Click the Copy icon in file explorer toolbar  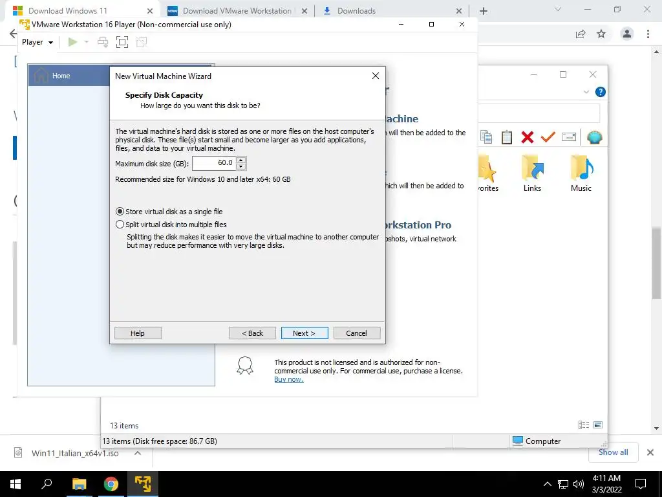(486, 137)
